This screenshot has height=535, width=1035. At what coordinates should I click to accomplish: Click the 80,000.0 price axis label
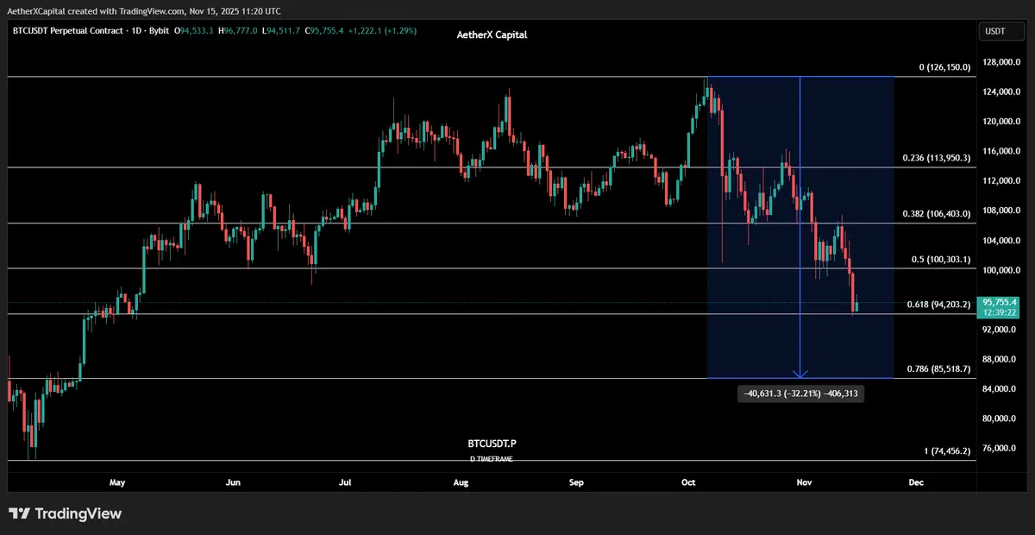coord(999,419)
